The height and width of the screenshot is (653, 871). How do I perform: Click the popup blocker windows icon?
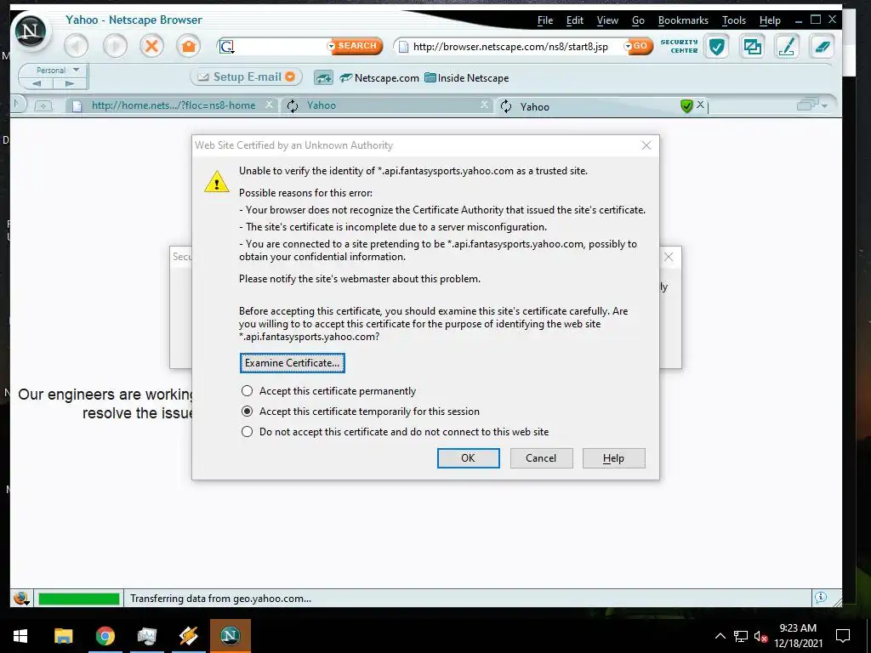pos(752,46)
